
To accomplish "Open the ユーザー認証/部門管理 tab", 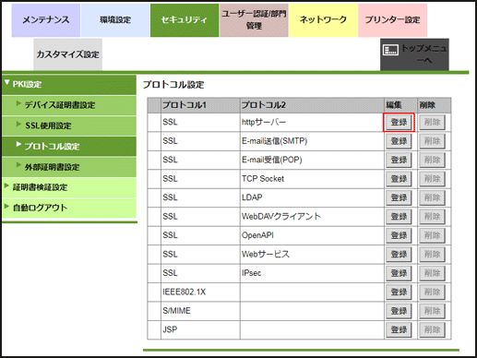I will click(x=254, y=20).
